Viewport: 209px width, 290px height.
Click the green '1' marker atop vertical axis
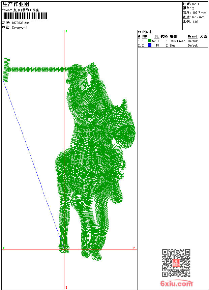pos(67,32)
